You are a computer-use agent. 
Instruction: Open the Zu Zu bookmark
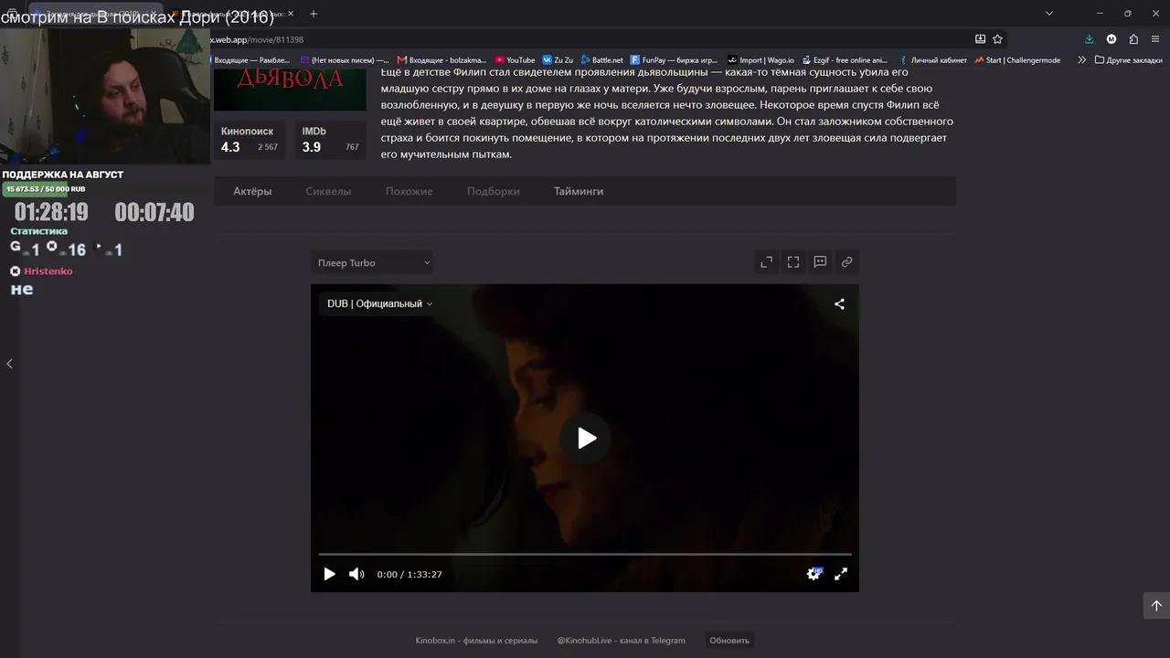(558, 60)
